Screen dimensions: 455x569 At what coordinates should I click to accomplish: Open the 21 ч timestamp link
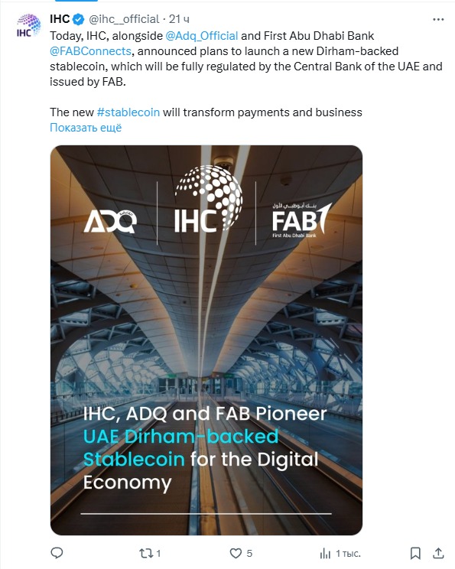(179, 19)
